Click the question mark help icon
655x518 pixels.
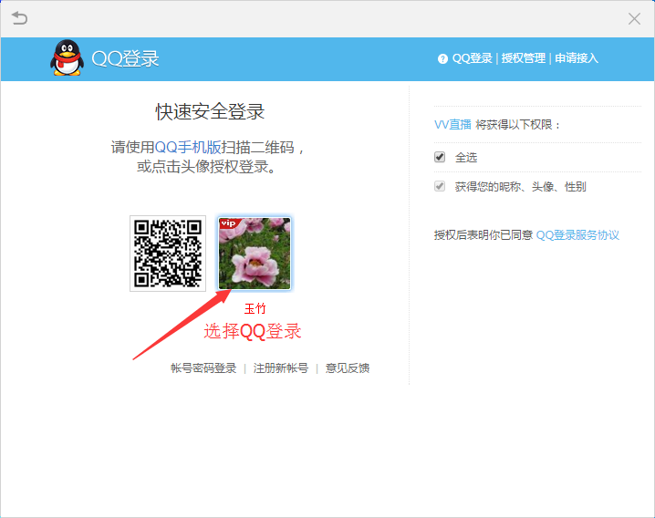click(443, 58)
